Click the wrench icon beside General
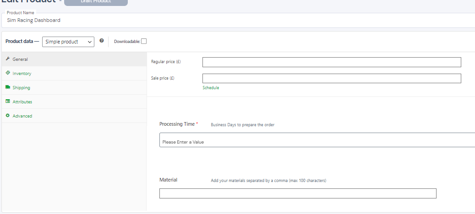This screenshot has height=214, width=475. pos(8,59)
